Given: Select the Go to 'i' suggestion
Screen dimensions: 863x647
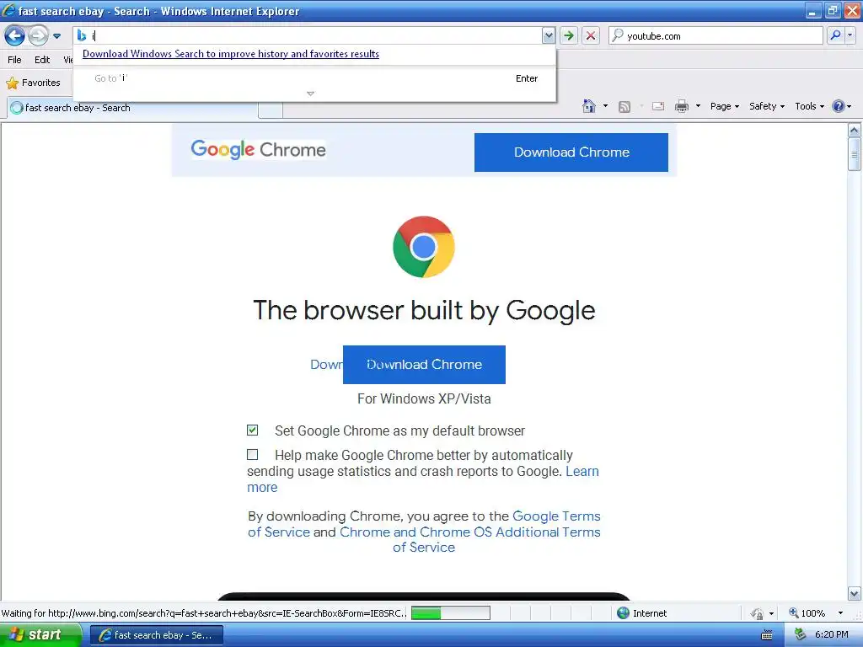Looking at the screenshot, I should click(315, 78).
